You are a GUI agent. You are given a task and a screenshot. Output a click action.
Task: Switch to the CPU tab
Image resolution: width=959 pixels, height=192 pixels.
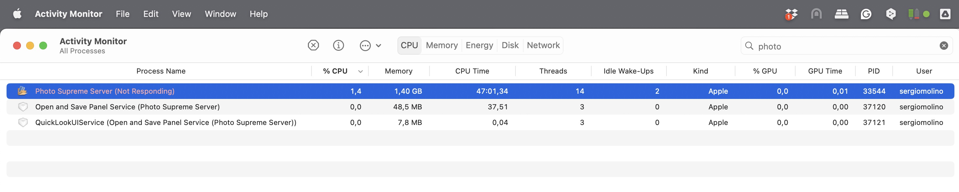pos(409,45)
